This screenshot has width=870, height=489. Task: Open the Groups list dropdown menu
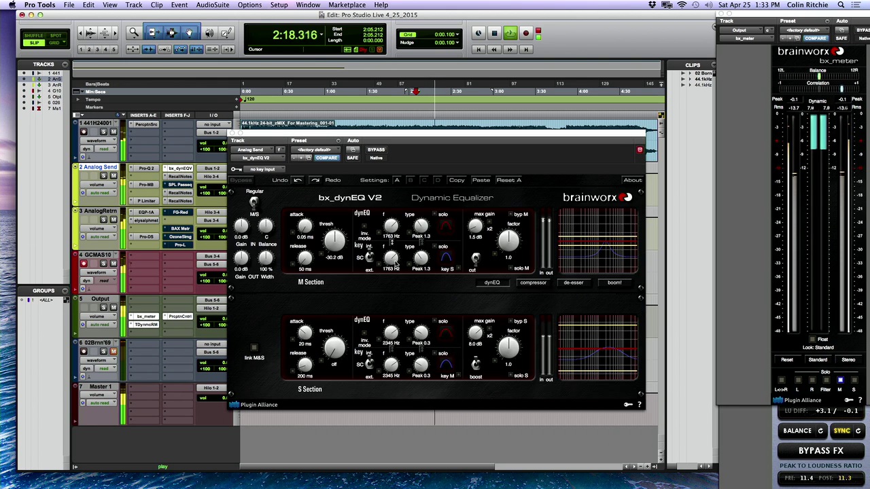point(65,291)
